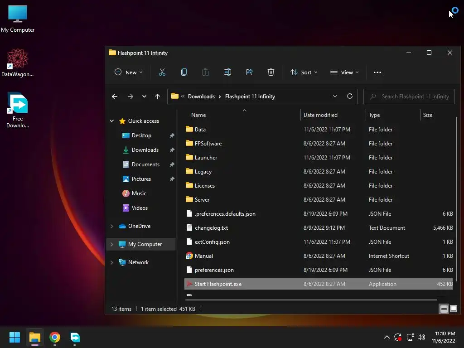Open Free Download Manager from the taskbar
The image size is (464, 348).
click(x=75, y=337)
